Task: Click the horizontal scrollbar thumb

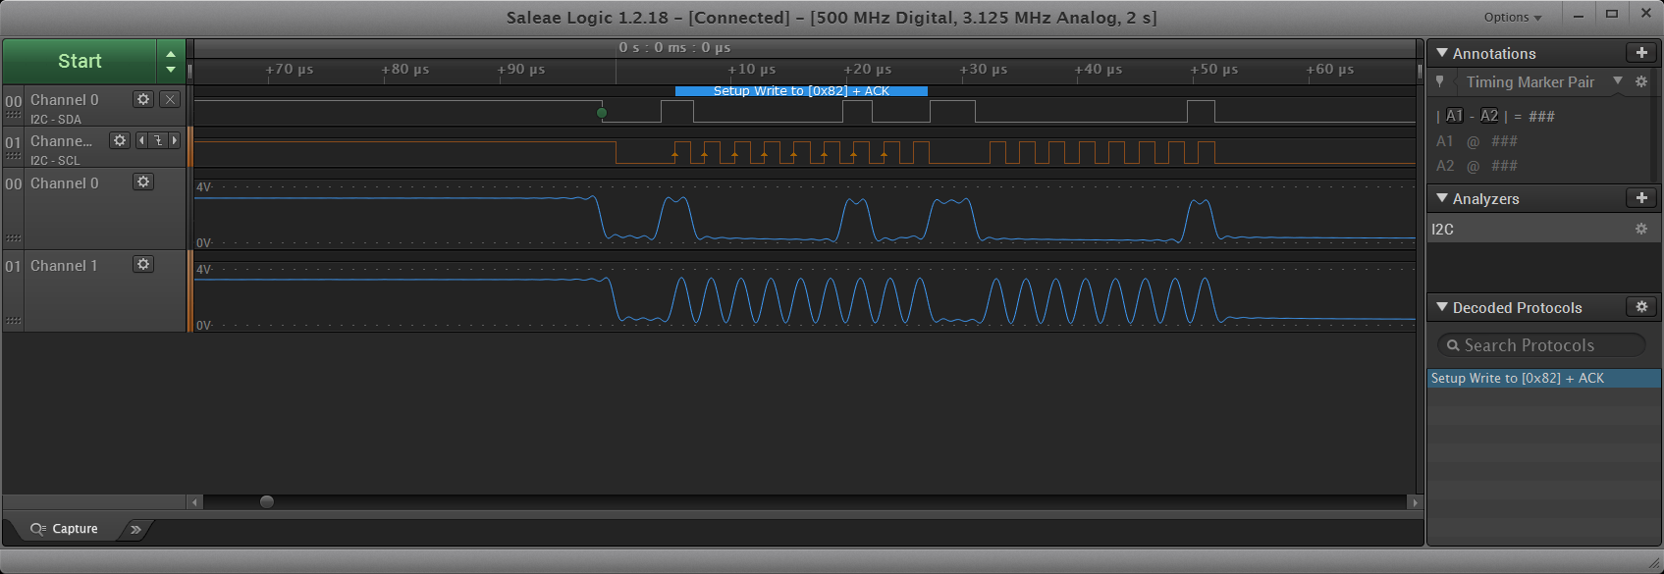Action: [267, 501]
